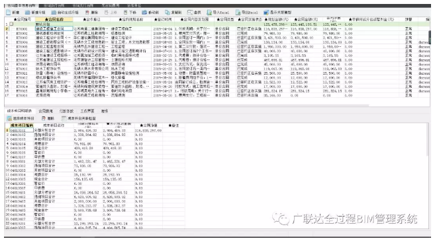437x241 pixels.
Task: Click the 合作单位 column header
Action: pyautogui.click(x=91, y=19)
